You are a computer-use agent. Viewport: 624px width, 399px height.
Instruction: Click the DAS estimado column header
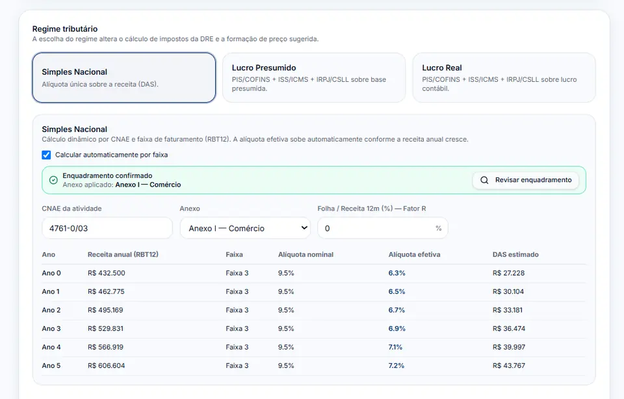click(515, 255)
